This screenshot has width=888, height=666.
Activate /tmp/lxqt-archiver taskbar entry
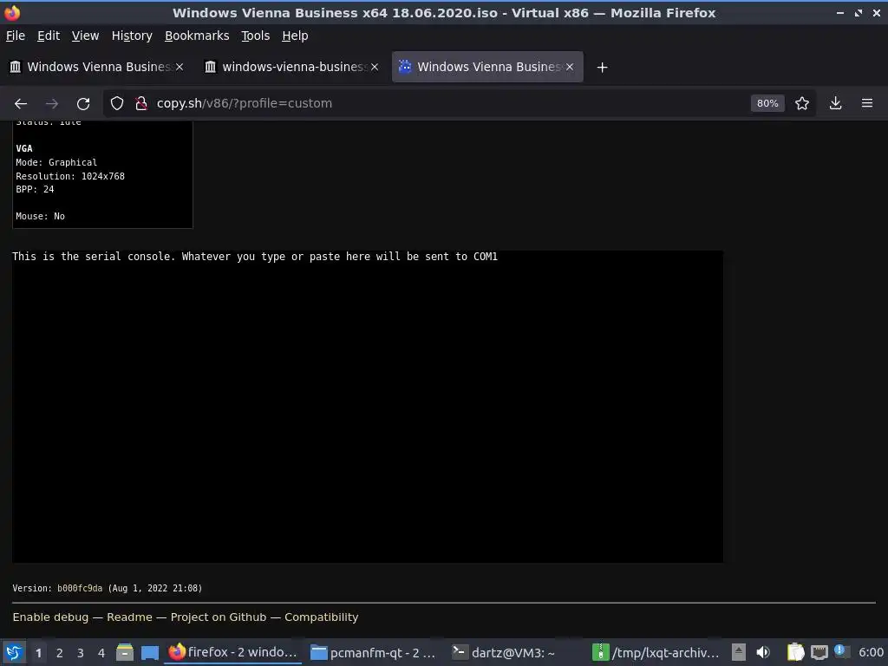point(656,653)
